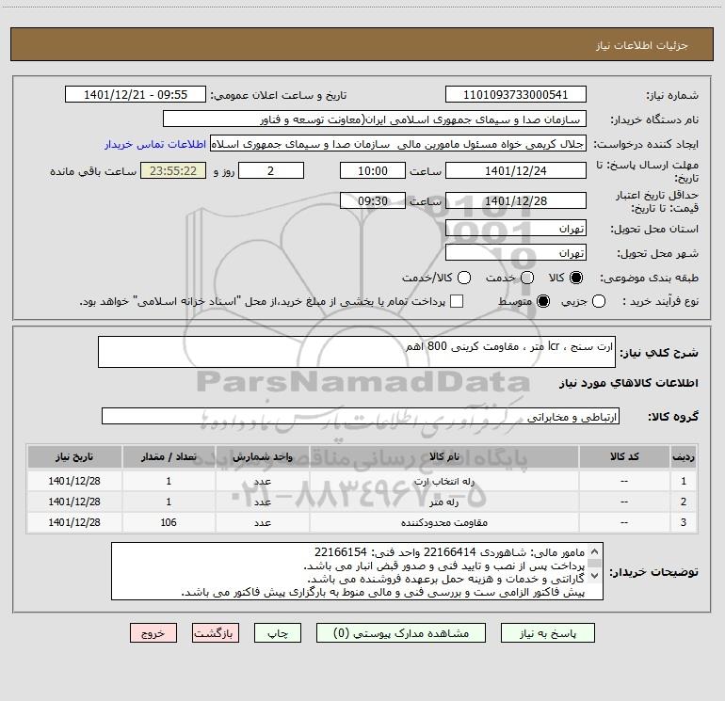Click the price validity date 1401/12/28
Image resolution: width=725 pixels, height=701 pixels.
516,201
